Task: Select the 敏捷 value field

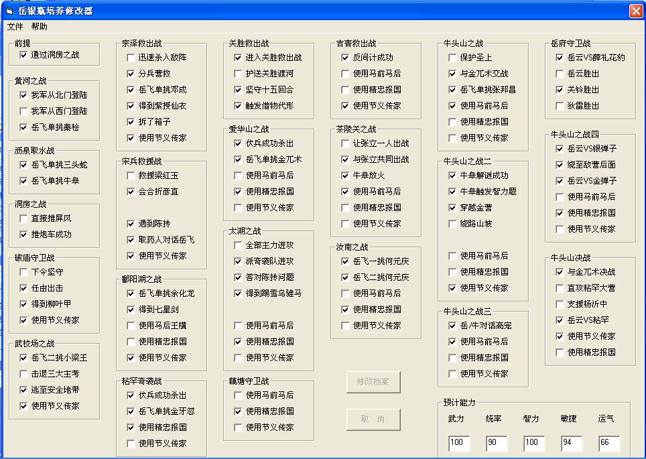Action: click(572, 444)
